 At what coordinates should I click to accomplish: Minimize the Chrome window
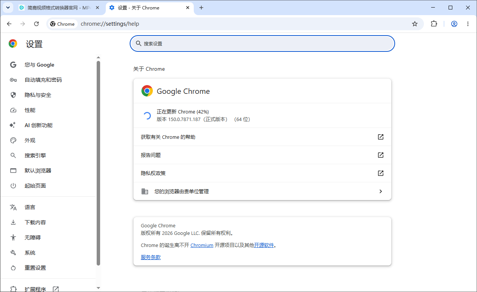coord(433,8)
